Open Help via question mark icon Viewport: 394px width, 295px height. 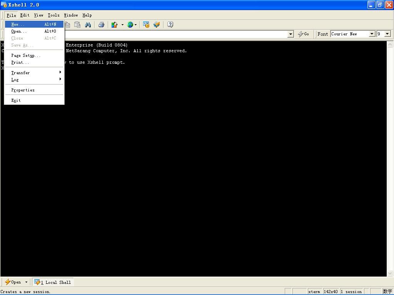[170, 25]
